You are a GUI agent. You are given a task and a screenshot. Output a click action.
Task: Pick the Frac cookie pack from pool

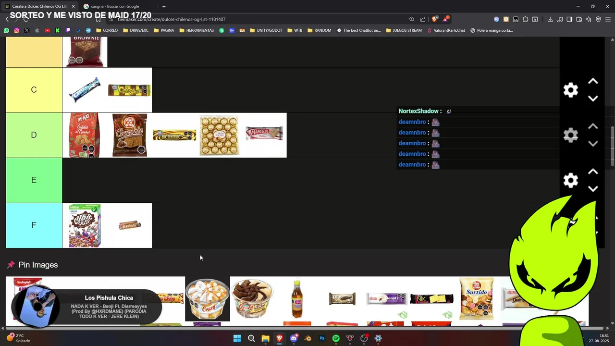(x=342, y=299)
